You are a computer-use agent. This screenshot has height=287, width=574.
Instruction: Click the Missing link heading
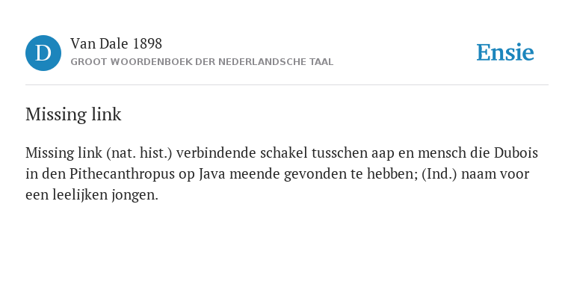coord(73,114)
